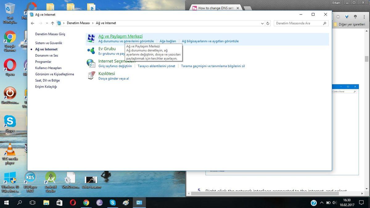Image resolution: width=370 pixels, height=208 pixels.
Task: Open Opera from the taskbar
Action: click(x=73, y=203)
